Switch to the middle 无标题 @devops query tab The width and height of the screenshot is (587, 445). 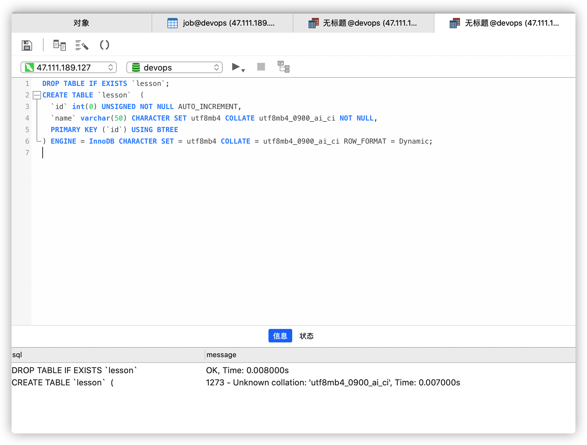tap(363, 23)
